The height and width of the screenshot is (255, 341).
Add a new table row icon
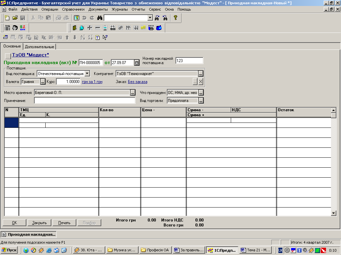point(5,37)
